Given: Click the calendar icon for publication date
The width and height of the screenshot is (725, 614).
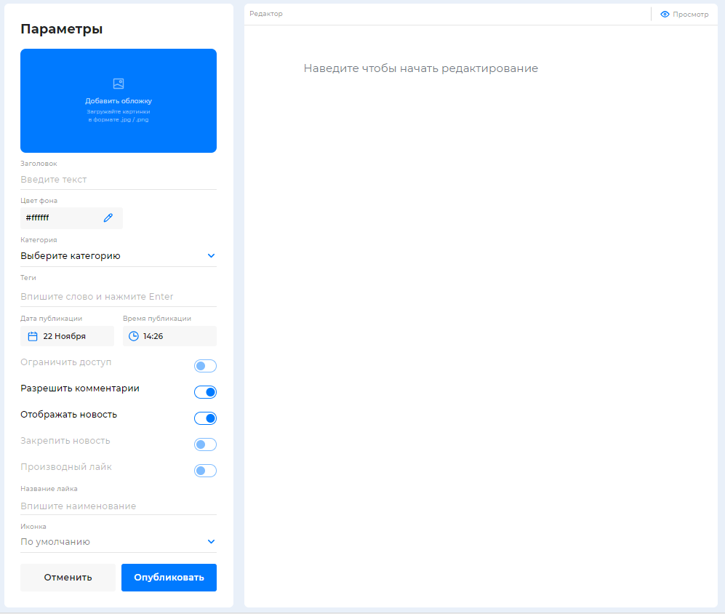Looking at the screenshot, I should click(33, 336).
